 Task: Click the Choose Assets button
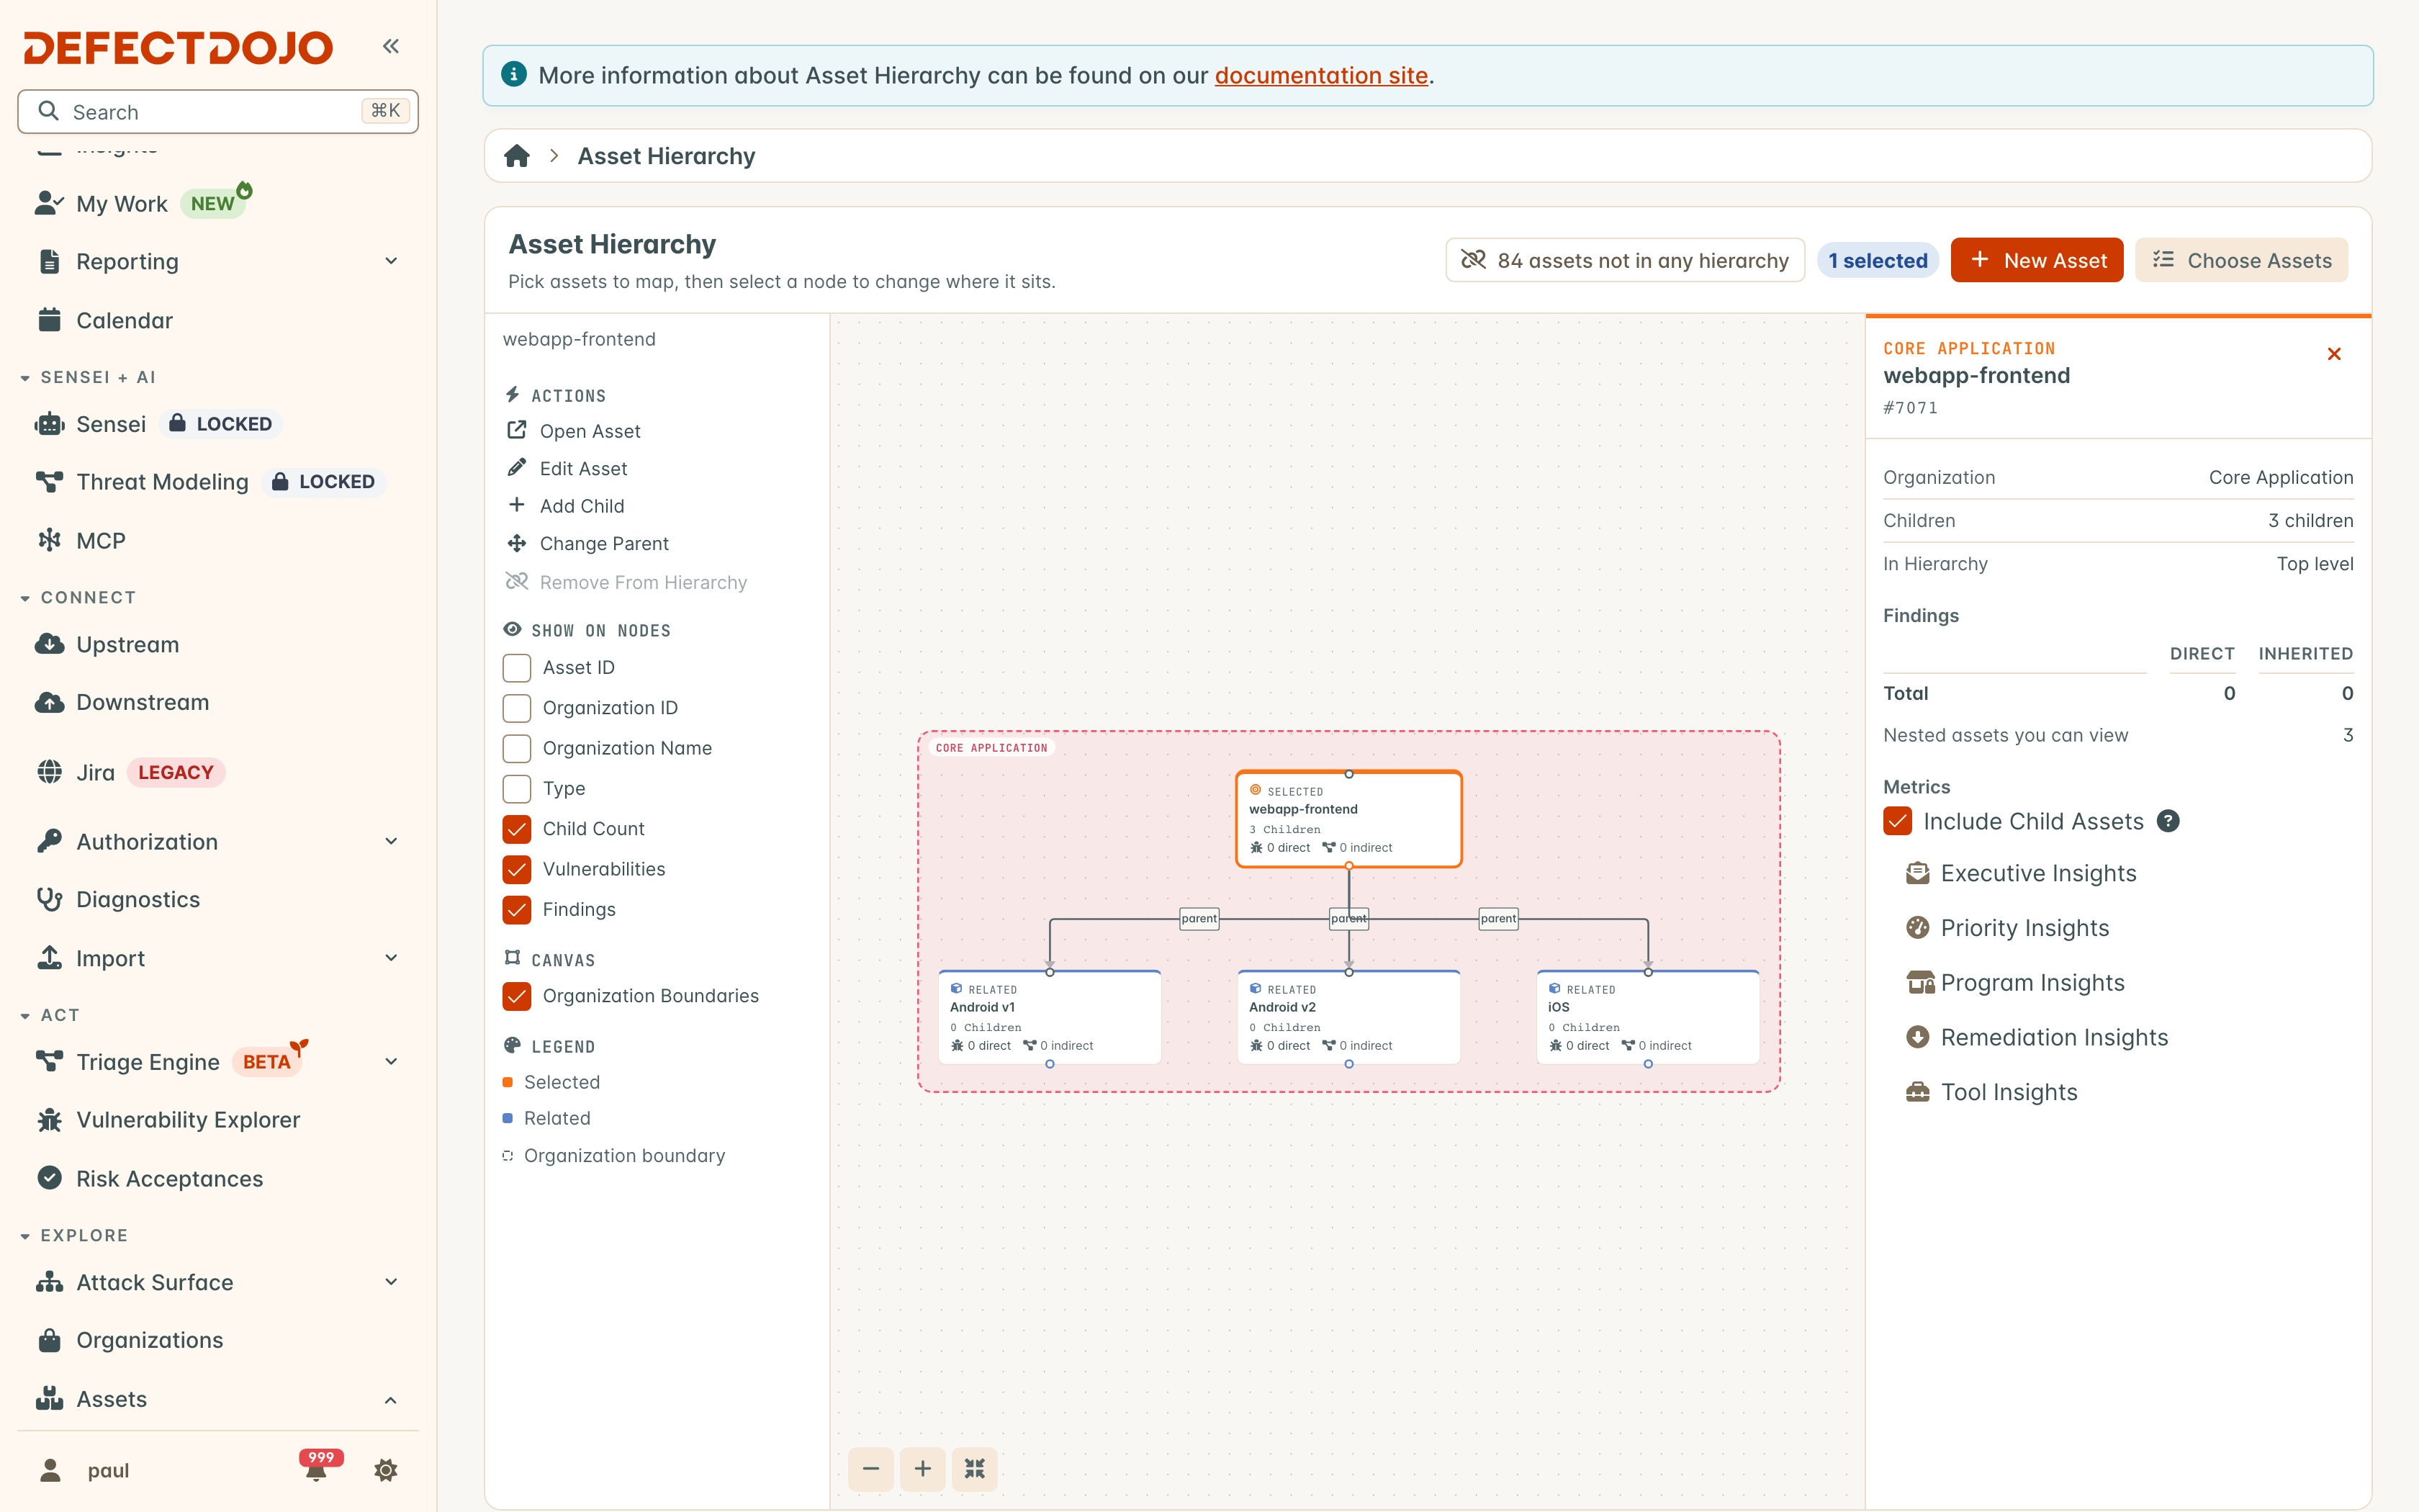click(x=2241, y=260)
